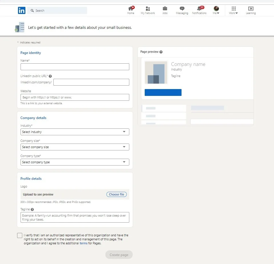The width and height of the screenshot is (274, 264).
Task: Click the 'Profile details' heading
Action: [x=31, y=179]
